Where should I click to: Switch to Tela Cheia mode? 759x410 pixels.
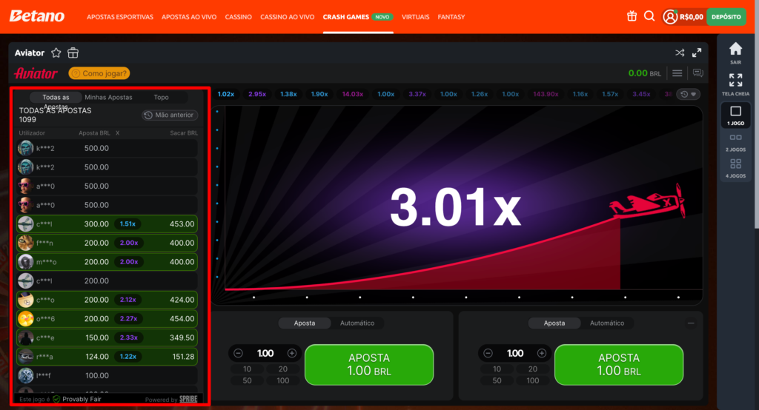click(x=736, y=84)
